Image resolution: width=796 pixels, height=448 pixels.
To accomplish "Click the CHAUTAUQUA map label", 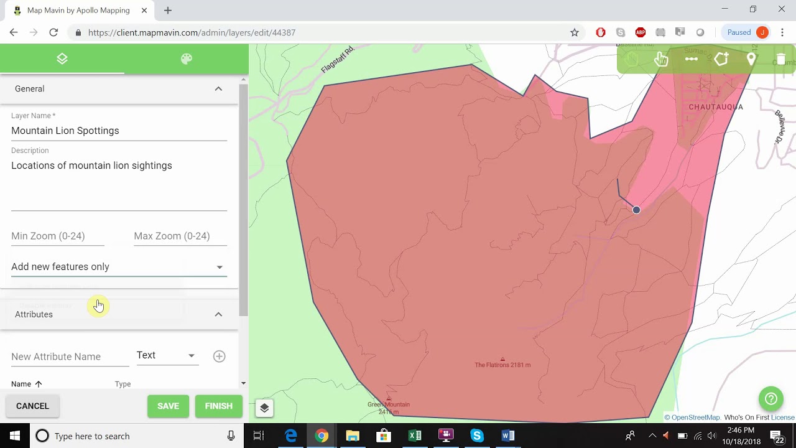I will tap(716, 107).
